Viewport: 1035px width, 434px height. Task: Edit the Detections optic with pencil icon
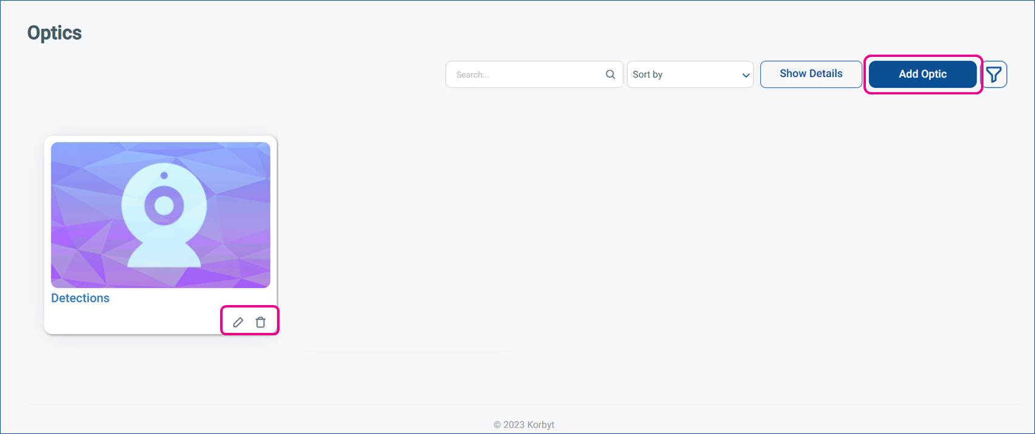238,322
